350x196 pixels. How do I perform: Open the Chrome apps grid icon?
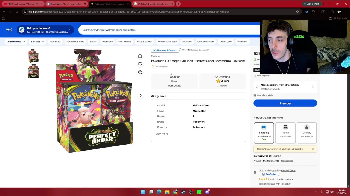pos(4,19)
